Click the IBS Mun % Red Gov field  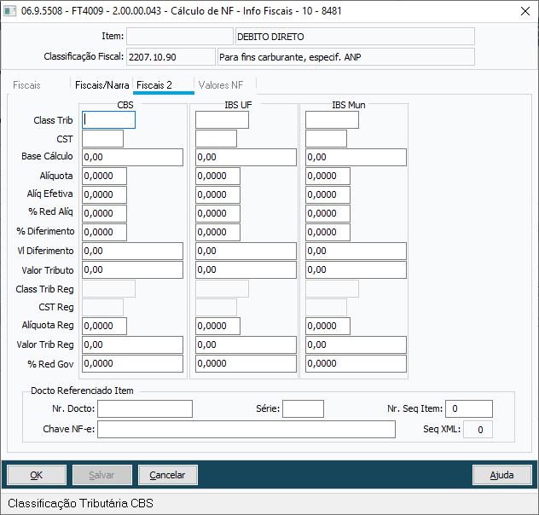point(356,363)
